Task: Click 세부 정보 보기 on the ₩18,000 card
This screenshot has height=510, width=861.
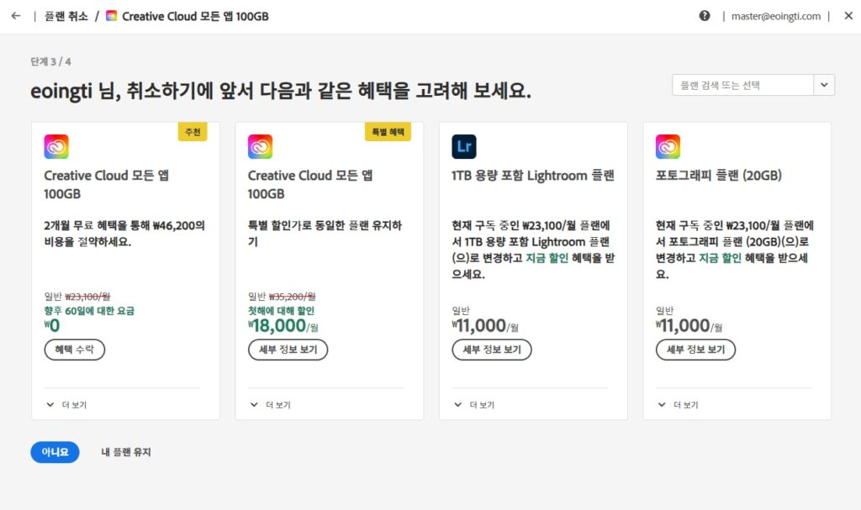Action: [288, 350]
